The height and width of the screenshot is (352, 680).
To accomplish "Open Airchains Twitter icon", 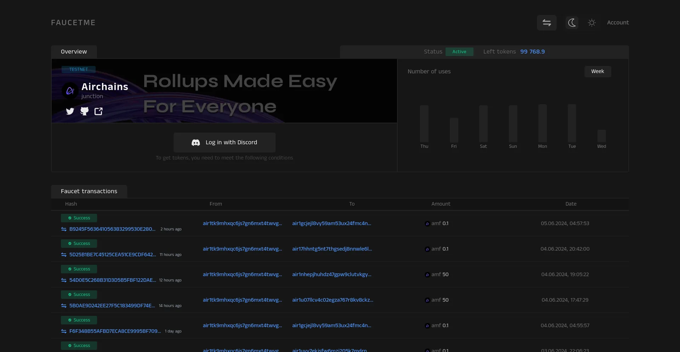I will click(x=70, y=111).
